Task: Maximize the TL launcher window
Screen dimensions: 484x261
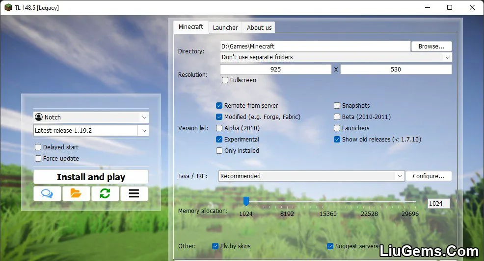Action: (x=450, y=7)
